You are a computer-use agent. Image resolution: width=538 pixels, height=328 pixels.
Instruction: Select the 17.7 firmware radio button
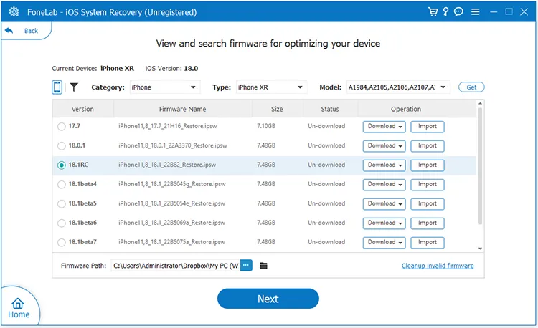coord(62,126)
